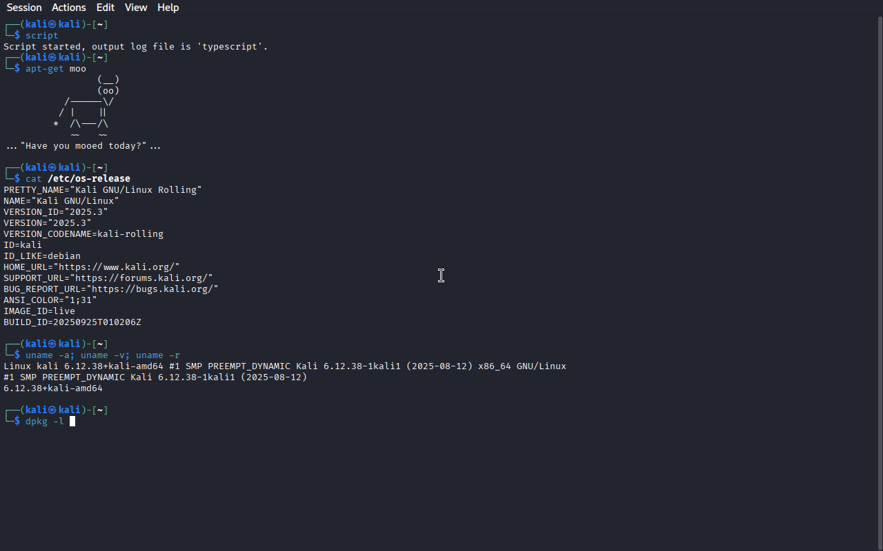The width and height of the screenshot is (883, 551).
Task: Click the 'uname -a; uname -v; uname -r' command
Action: 103,355
